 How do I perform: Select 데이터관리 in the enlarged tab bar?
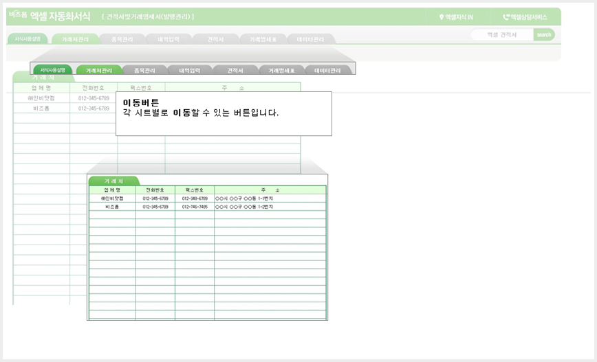tap(327, 70)
